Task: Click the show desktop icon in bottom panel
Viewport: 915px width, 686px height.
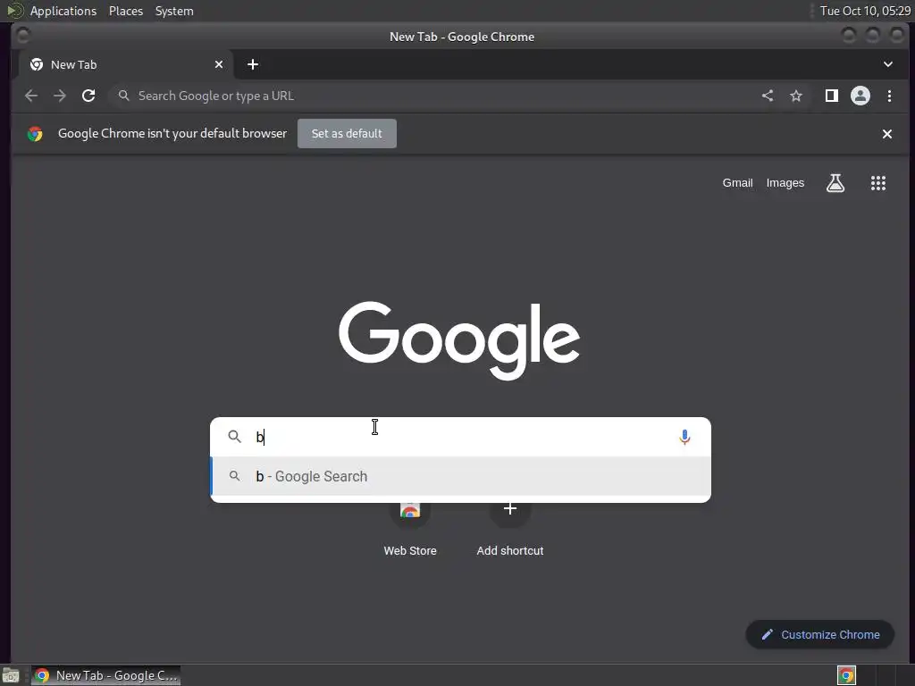Action: (x=11, y=675)
